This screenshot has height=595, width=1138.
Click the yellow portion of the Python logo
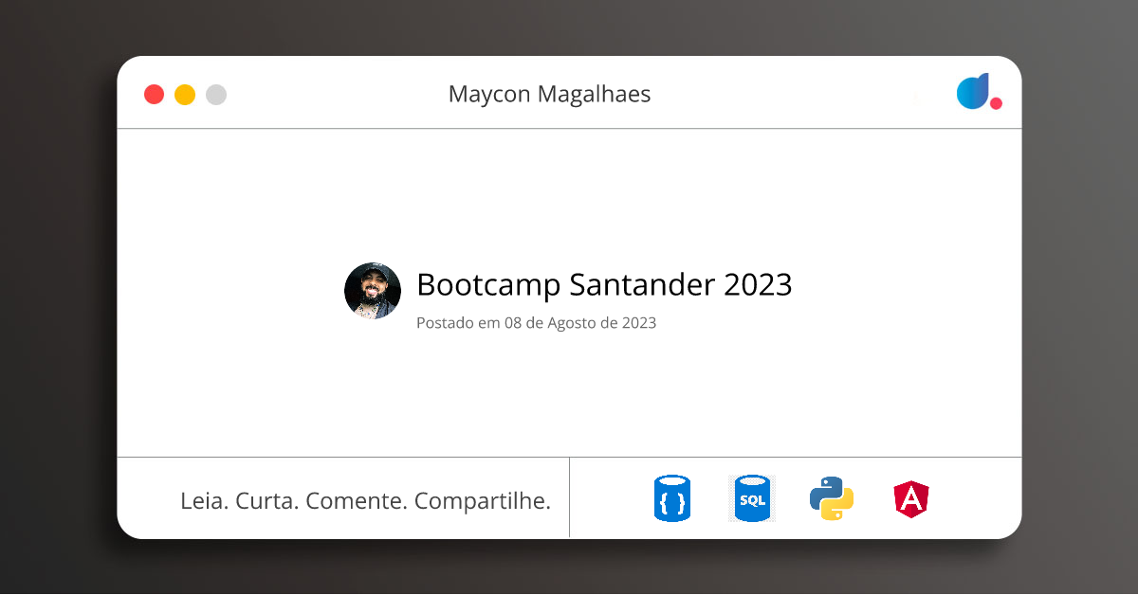point(842,509)
